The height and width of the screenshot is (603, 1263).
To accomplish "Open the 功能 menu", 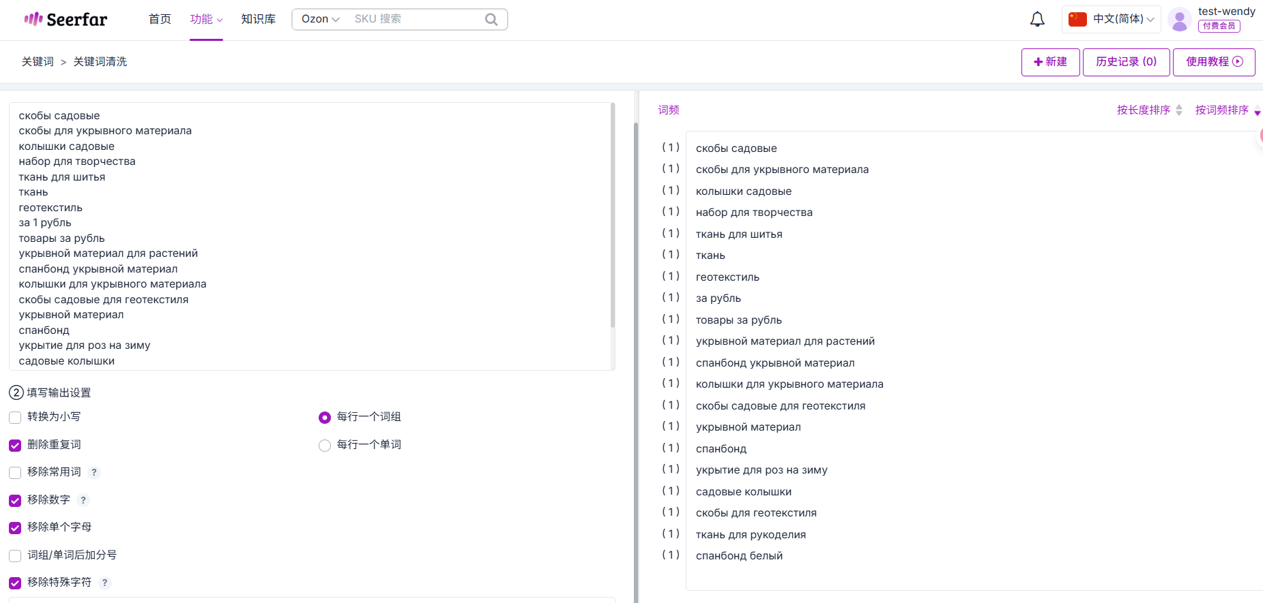I will pos(205,19).
